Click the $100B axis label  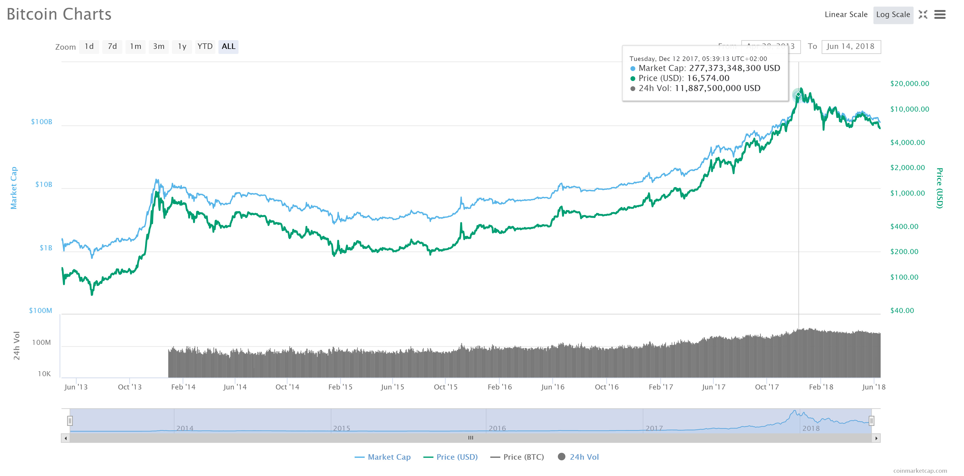click(41, 122)
